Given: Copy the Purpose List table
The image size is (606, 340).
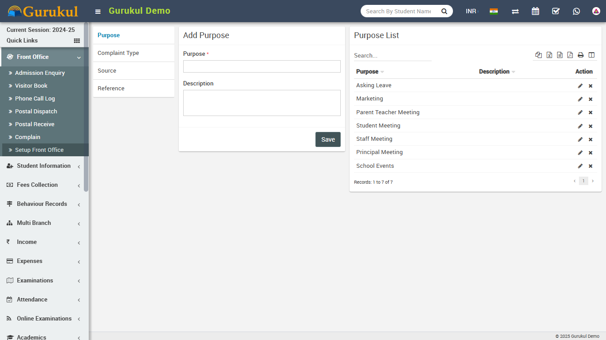Looking at the screenshot, I should [539, 55].
